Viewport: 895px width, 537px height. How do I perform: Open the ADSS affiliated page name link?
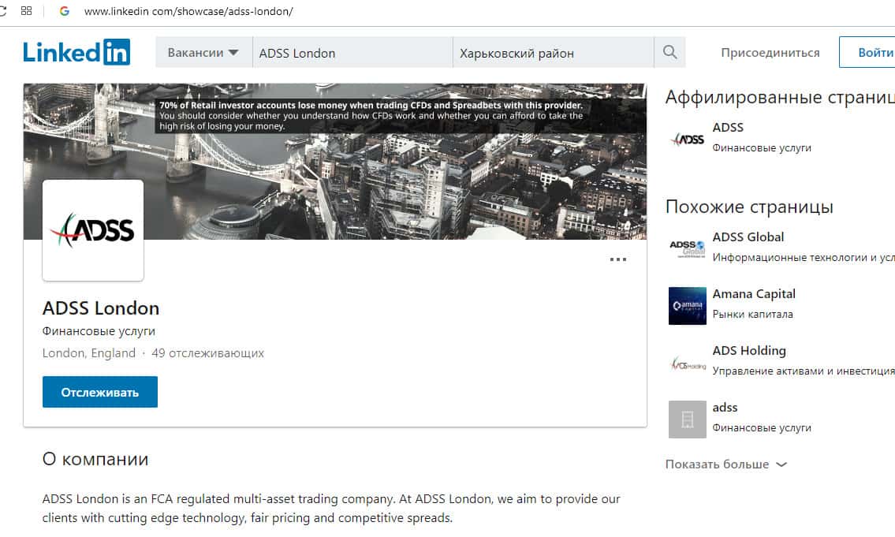[x=728, y=127]
